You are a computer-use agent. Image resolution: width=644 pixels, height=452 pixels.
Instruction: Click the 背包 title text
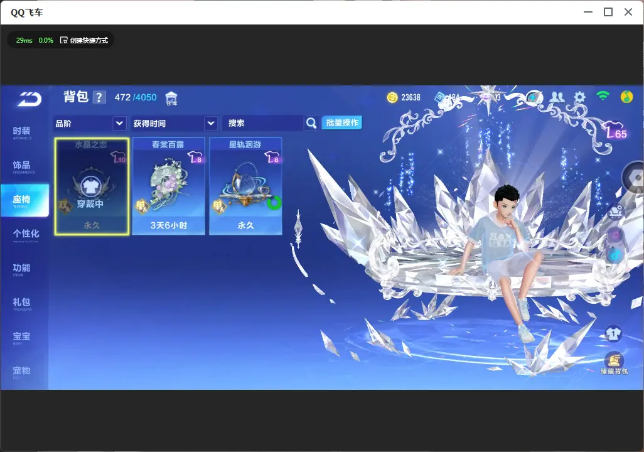76,97
